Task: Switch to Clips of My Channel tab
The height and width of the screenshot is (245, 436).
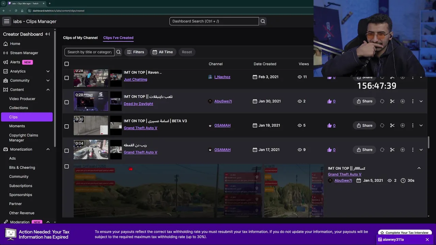Action: (80, 38)
